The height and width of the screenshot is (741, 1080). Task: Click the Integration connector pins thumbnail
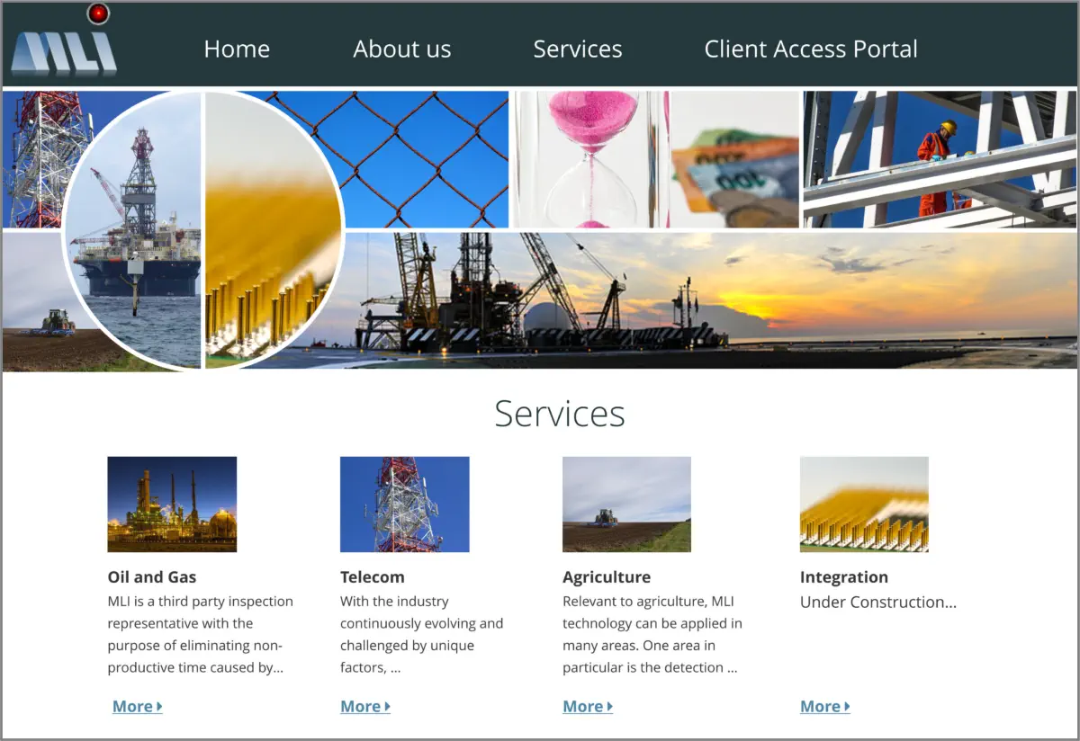click(x=864, y=504)
